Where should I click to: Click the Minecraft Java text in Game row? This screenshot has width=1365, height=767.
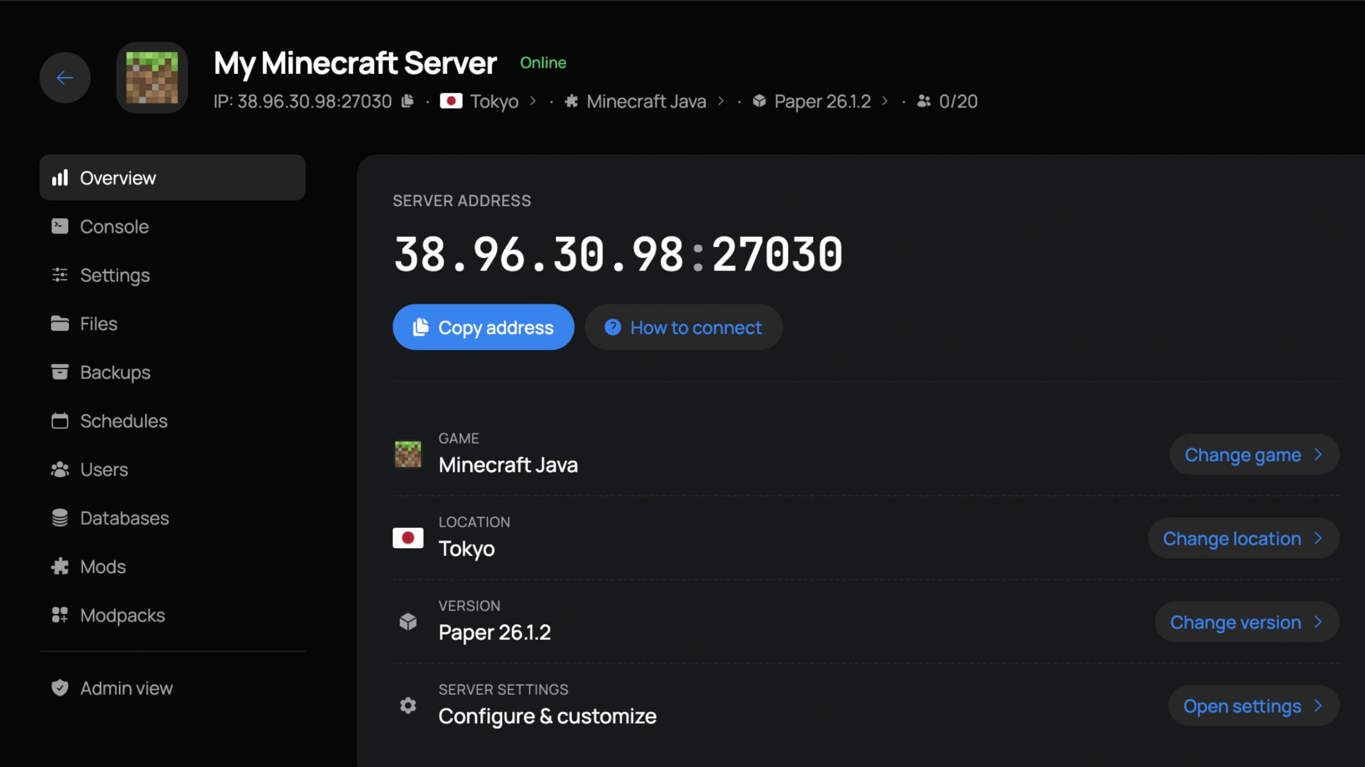[508, 464]
